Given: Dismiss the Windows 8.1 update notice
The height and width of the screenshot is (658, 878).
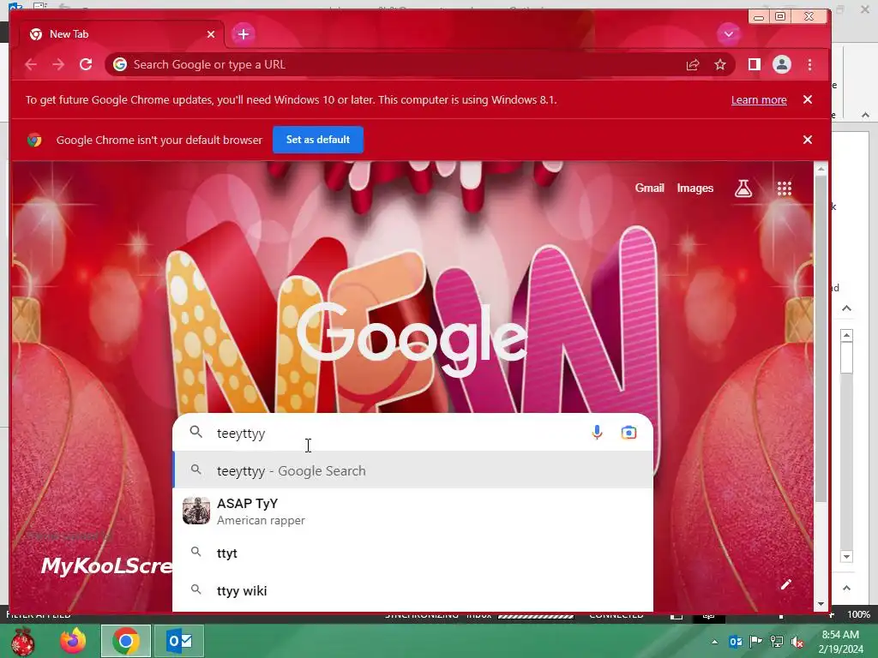Looking at the screenshot, I should click(x=808, y=99).
